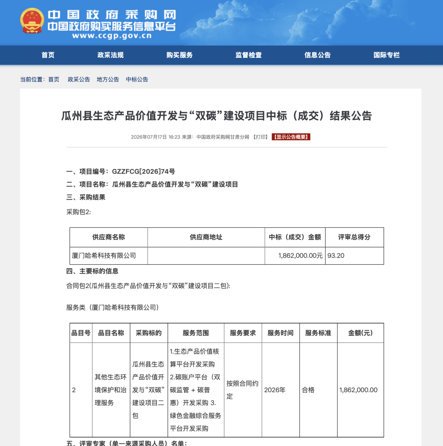This screenshot has width=443, height=446.
Task: Click the 五、评审专家 heading
Action: [126, 443]
